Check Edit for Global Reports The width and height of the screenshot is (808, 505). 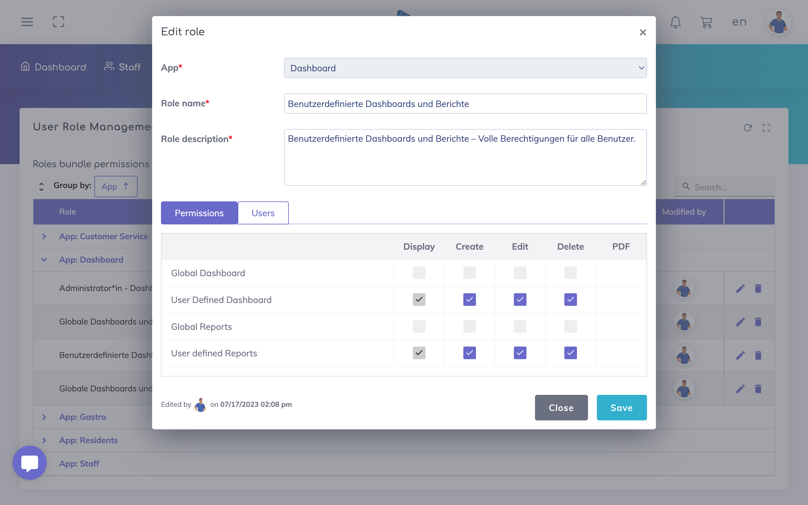(520, 326)
